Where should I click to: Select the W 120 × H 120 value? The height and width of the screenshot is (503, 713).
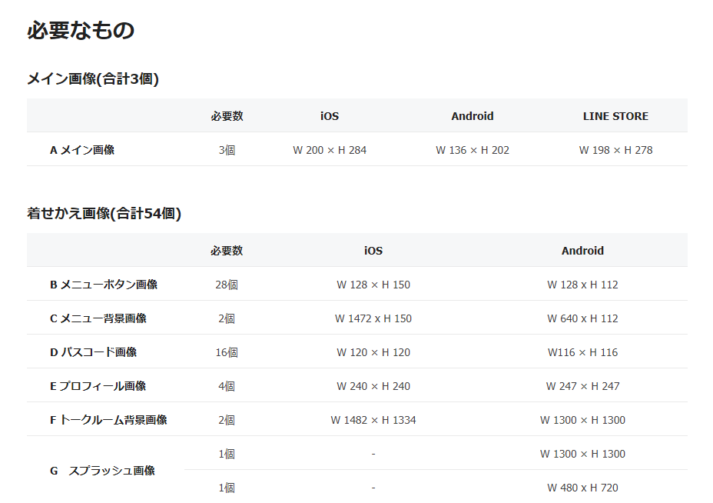[373, 352]
